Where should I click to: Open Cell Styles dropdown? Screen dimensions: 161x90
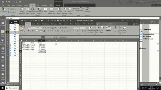(102, 29)
